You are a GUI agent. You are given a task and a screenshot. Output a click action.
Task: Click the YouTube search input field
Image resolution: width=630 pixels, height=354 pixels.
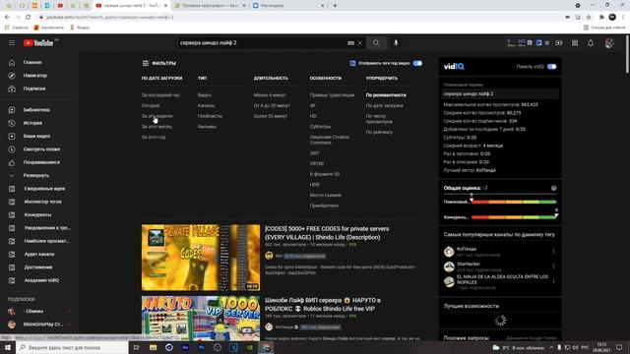(263, 43)
